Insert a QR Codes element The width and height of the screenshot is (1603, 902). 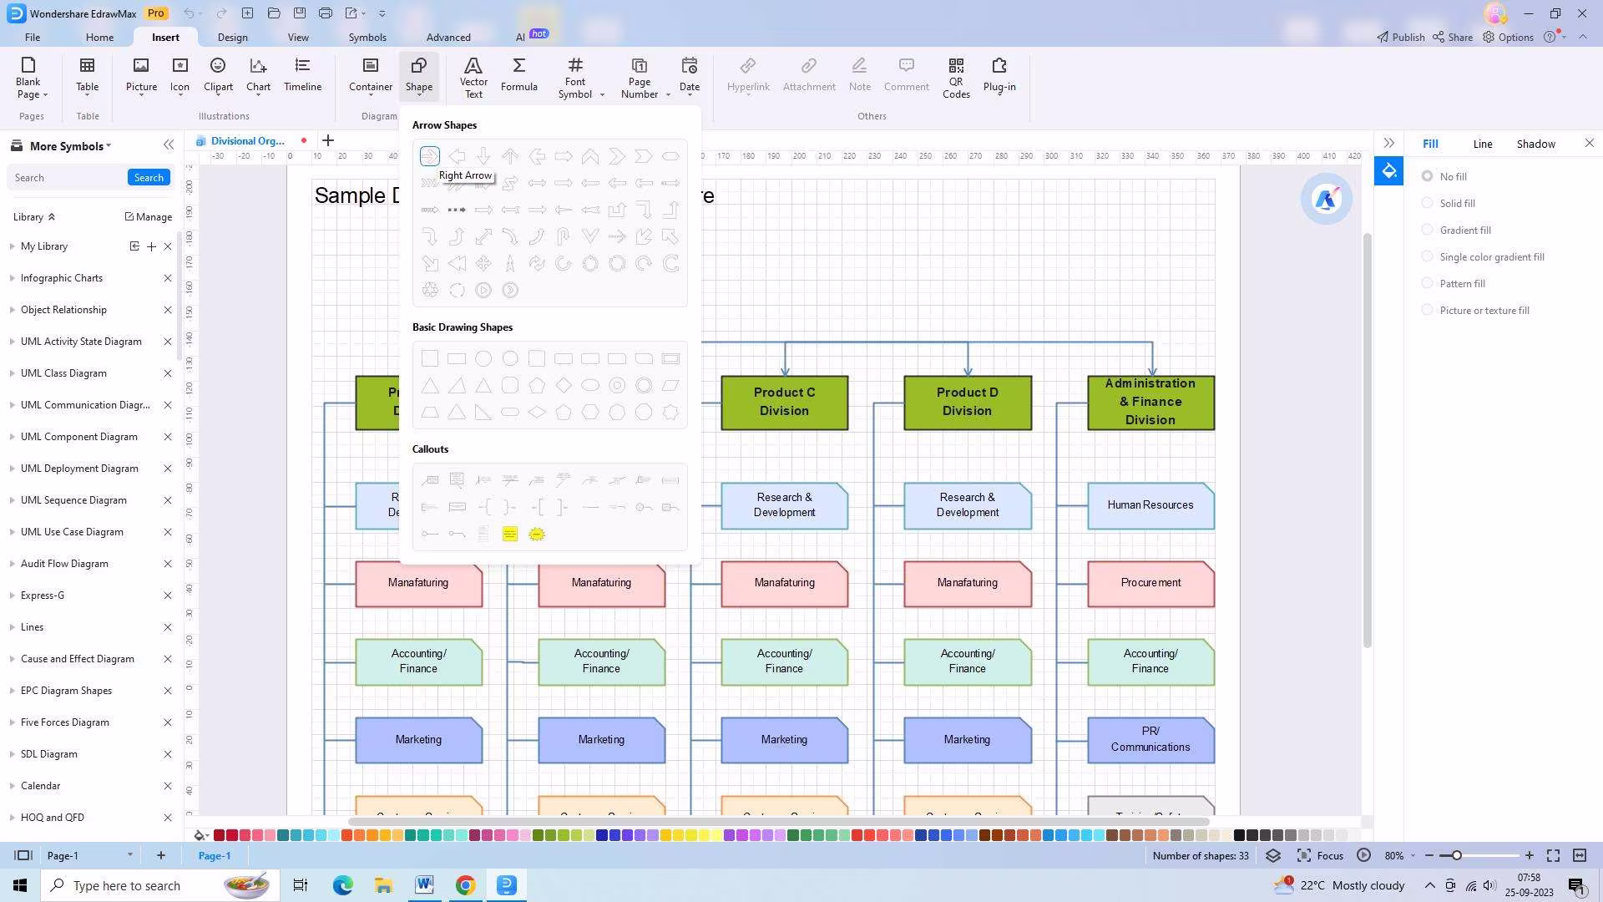[x=956, y=77]
